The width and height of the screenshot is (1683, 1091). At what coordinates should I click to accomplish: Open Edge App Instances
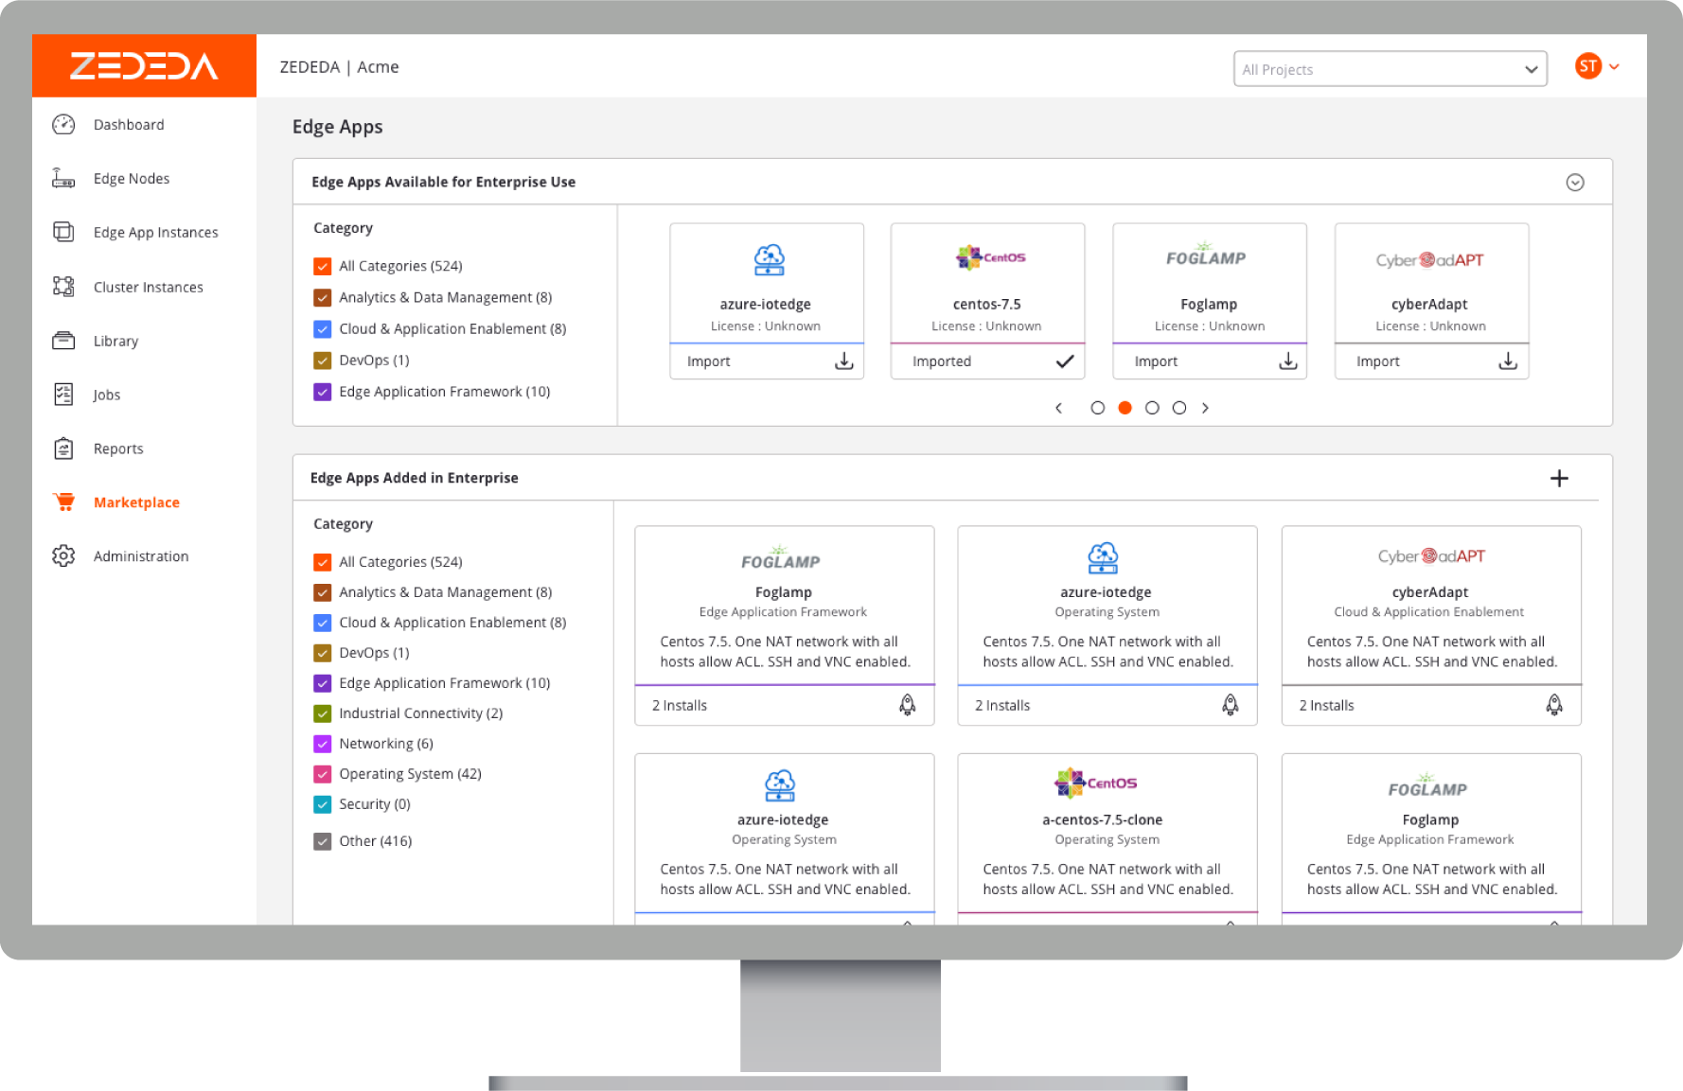[x=155, y=232]
